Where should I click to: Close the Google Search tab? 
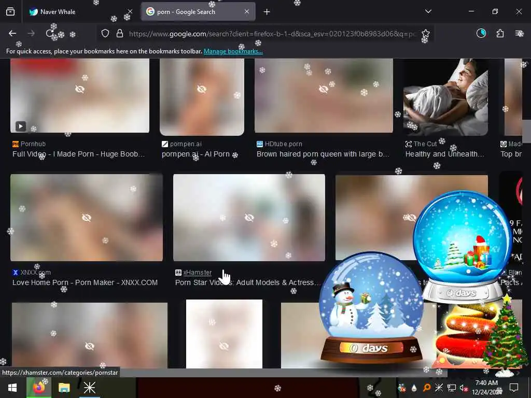247,12
